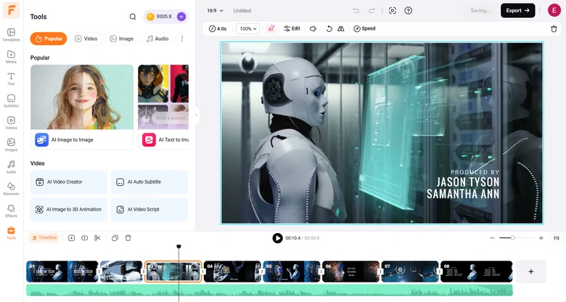Split the clip with the split icon
This screenshot has width=566, height=302.
tap(84, 237)
